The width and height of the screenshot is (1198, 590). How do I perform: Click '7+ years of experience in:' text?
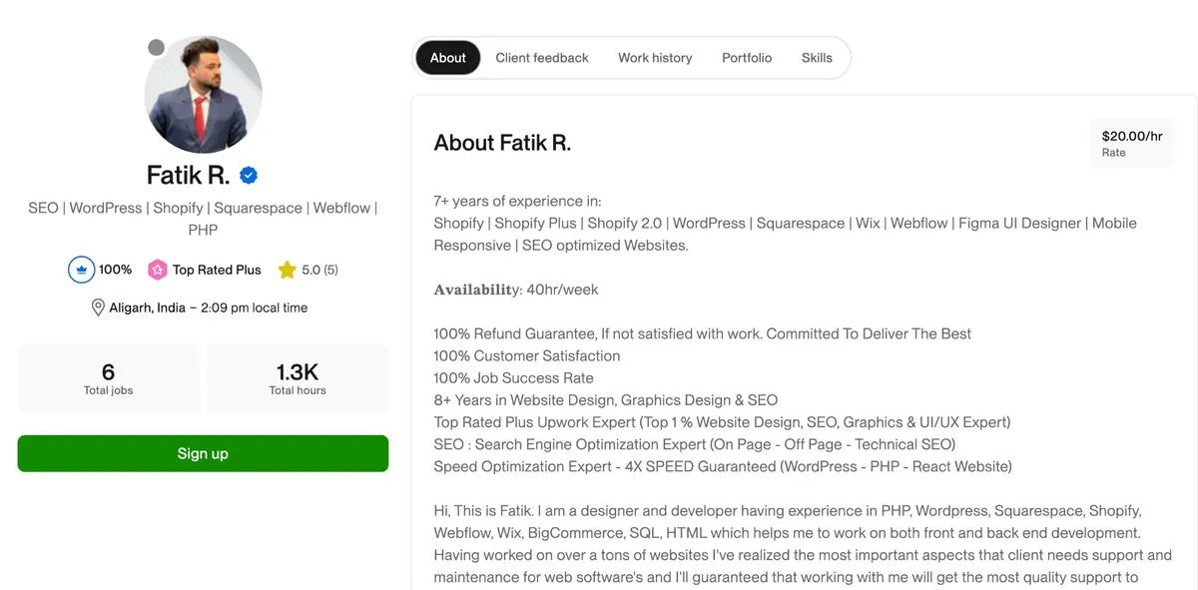click(x=517, y=201)
